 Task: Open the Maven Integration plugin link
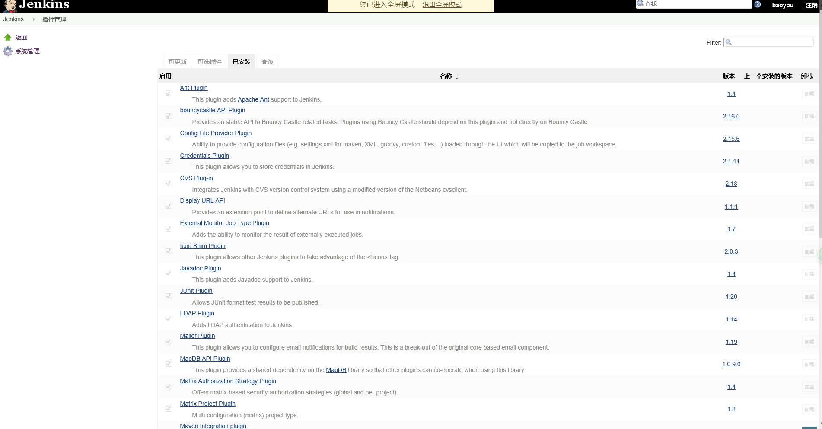pos(213,426)
